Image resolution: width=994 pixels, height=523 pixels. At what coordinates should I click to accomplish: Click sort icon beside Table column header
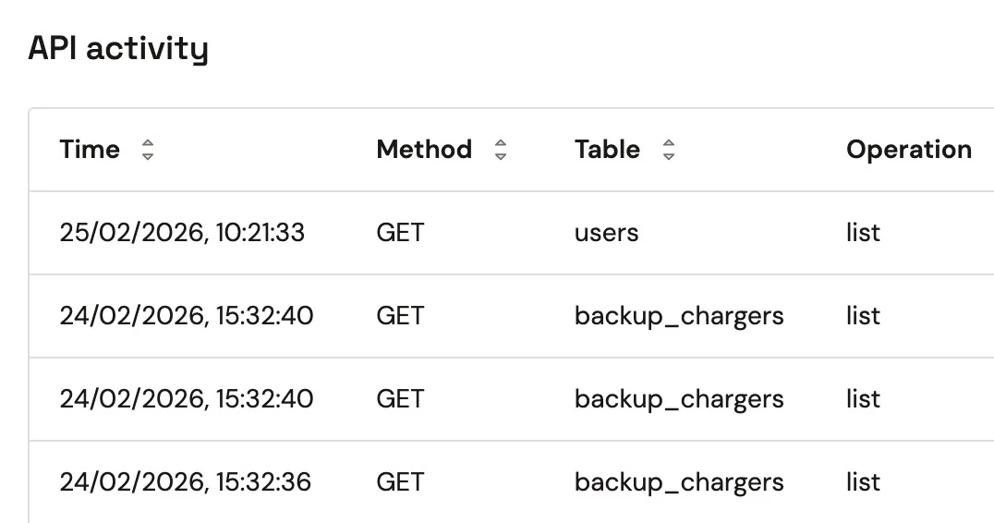pyautogui.click(x=669, y=151)
